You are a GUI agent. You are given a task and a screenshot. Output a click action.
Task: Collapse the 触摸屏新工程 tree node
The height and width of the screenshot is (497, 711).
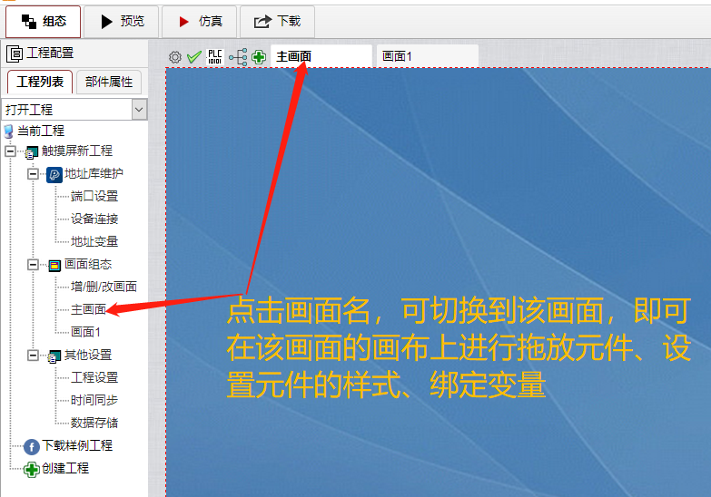[10, 151]
